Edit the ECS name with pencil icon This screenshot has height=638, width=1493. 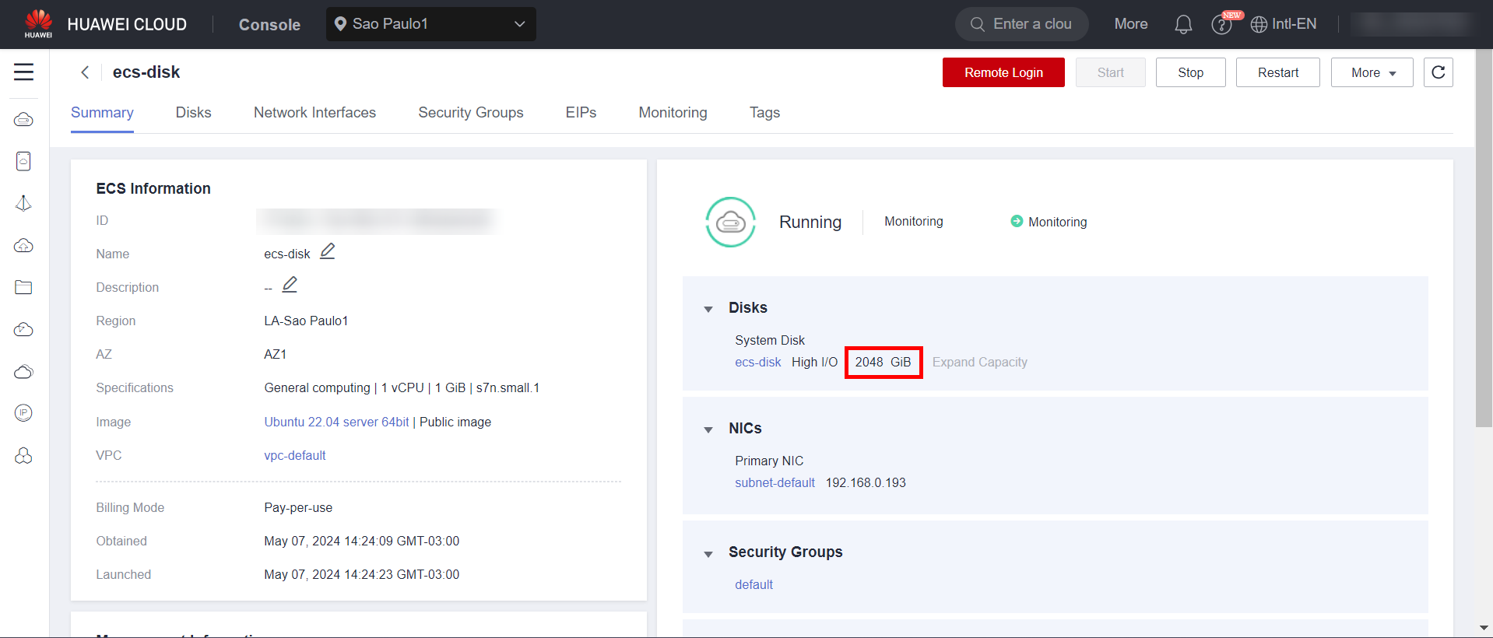pyautogui.click(x=328, y=251)
